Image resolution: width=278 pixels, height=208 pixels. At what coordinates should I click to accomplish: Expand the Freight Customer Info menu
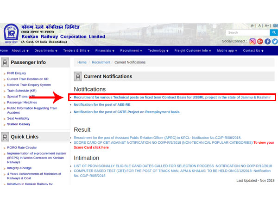click(x=193, y=50)
